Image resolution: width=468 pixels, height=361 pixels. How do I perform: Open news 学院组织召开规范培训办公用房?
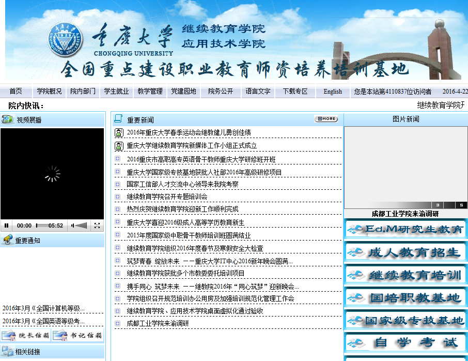coord(210,298)
